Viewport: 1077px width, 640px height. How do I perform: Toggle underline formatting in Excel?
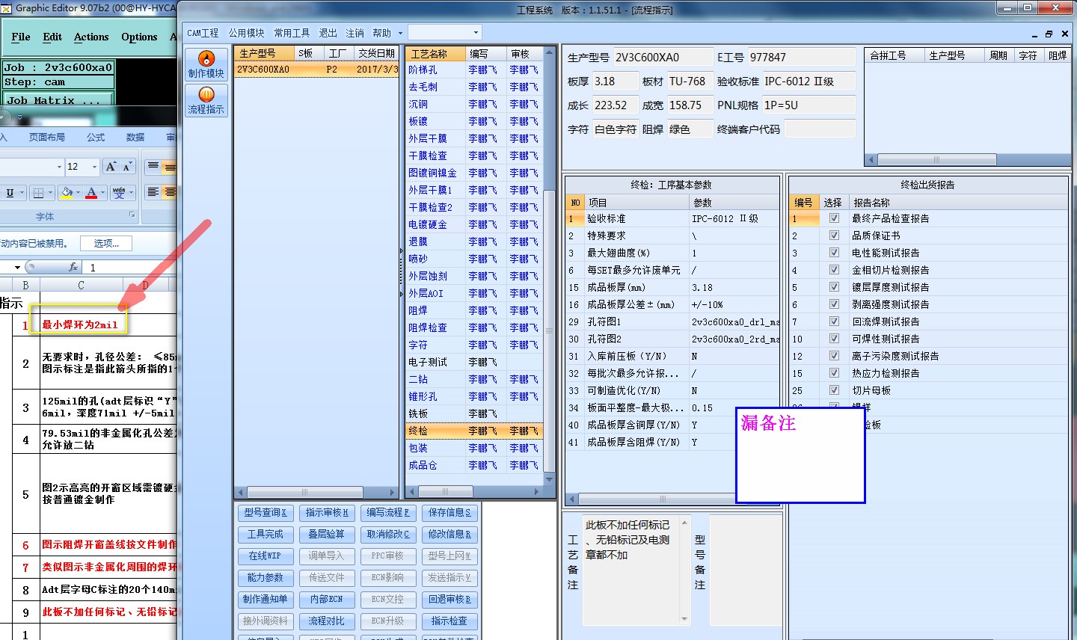pos(10,193)
